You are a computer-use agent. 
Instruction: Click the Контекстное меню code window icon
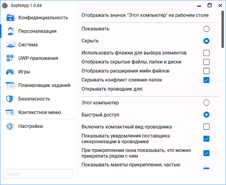point(9,113)
